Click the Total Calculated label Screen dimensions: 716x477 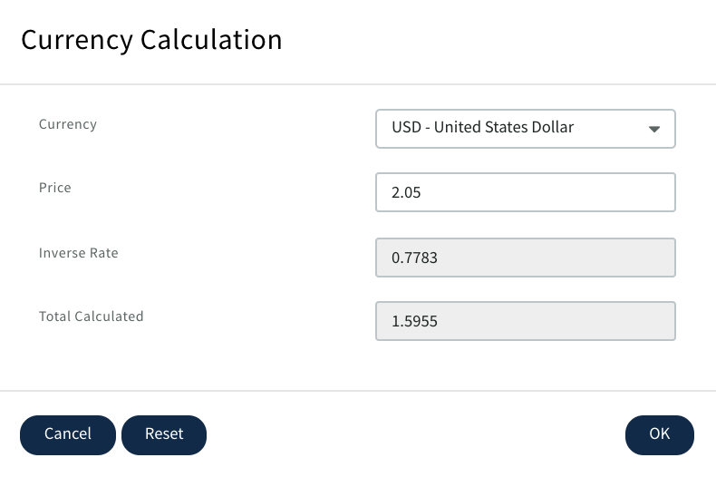click(91, 316)
